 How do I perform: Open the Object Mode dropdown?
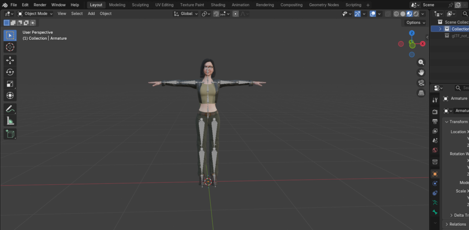[x=35, y=14]
